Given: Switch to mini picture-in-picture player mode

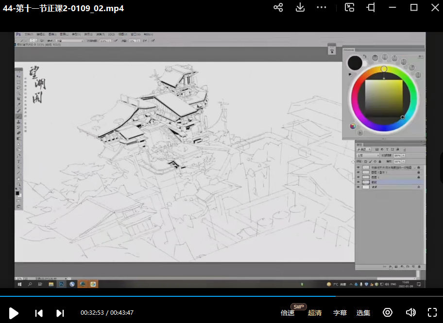Looking at the screenshot, I should coord(350,7).
